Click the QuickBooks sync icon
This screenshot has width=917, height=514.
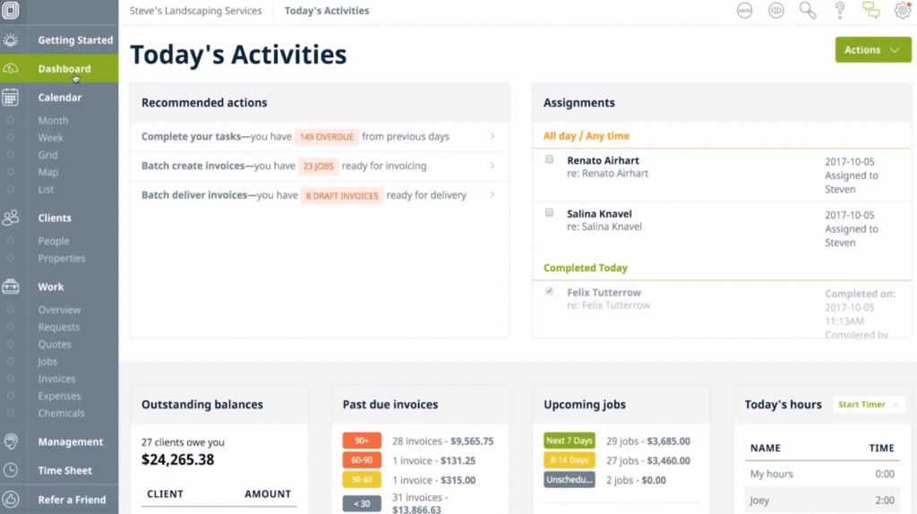[x=776, y=11]
